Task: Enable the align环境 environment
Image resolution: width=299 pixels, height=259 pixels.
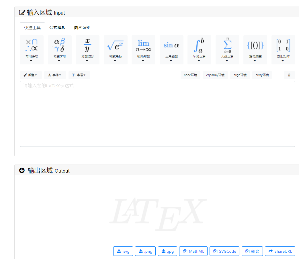Action: 240,75
